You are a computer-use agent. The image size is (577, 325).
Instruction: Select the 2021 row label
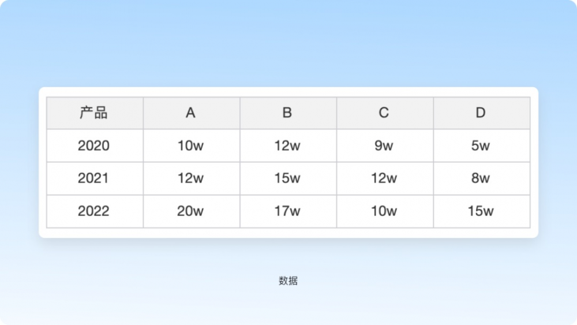[93, 178]
